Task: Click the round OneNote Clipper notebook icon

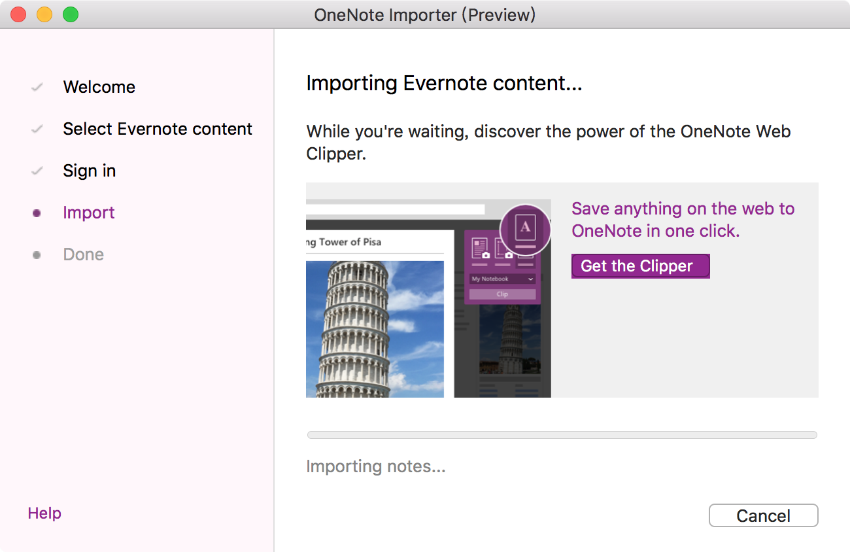Action: (x=526, y=230)
